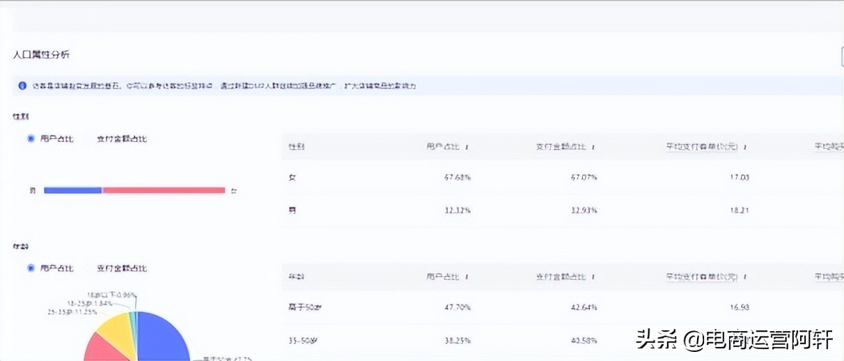The width and height of the screenshot is (844, 361).
Task: Click the 女 row label in gender table
Action: pos(292,178)
